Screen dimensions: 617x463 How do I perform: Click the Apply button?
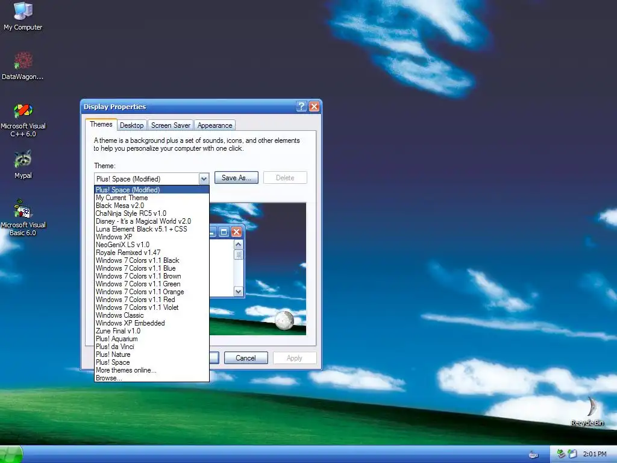(295, 358)
